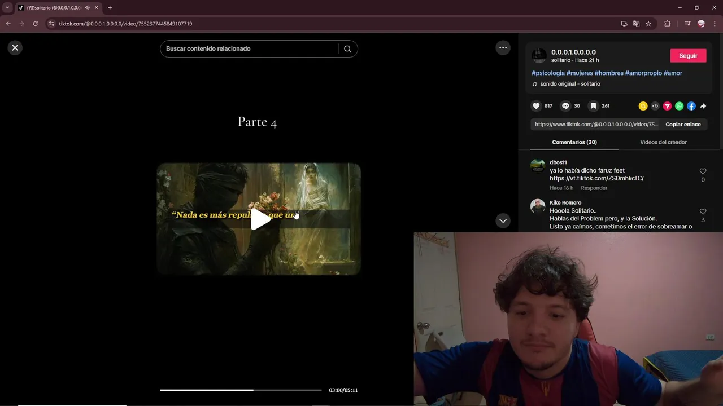This screenshot has height=406, width=723.
Task: Switch to the 'Comentarios (30)' tab
Action: (x=574, y=142)
